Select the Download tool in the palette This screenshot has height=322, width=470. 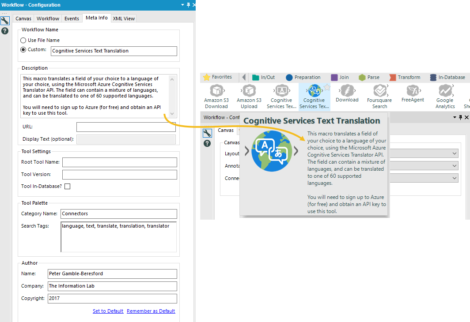pyautogui.click(x=347, y=94)
